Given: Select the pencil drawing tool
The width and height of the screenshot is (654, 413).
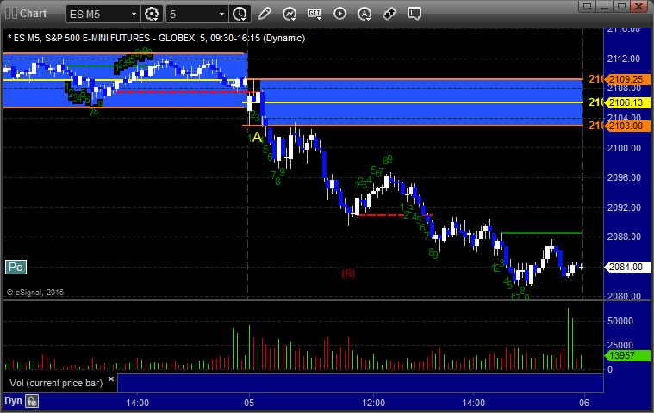Looking at the screenshot, I should (x=265, y=14).
